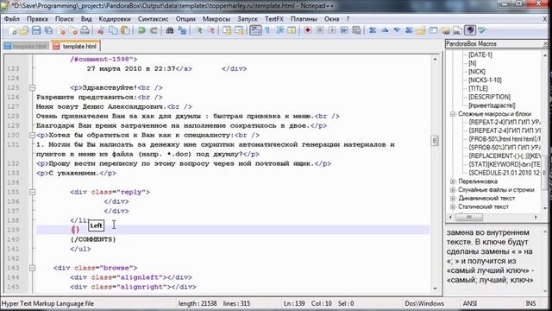Close all documents from the toolbar

[72, 31]
